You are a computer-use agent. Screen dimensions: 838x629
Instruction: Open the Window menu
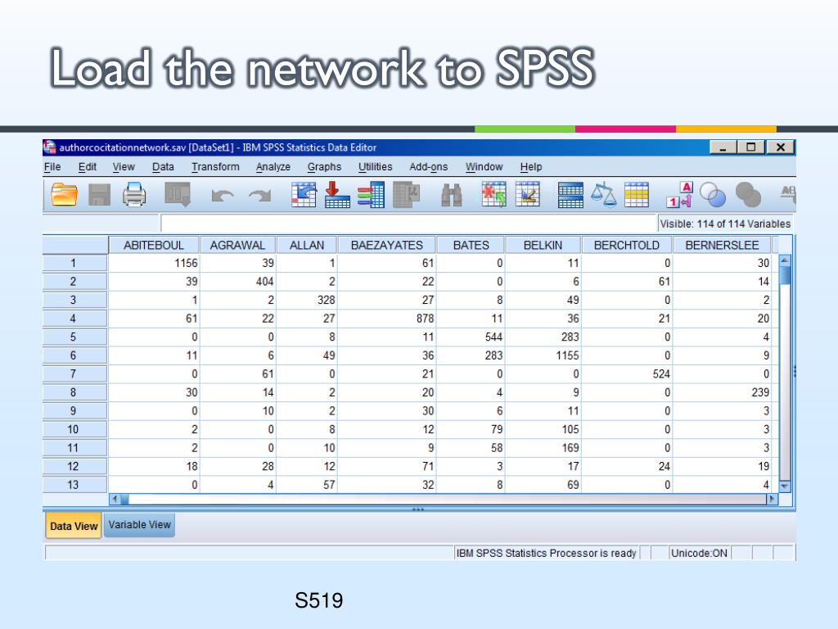tap(484, 167)
